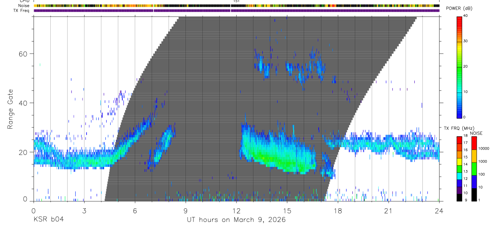Click the 100 label on NOISE scale
The height and width of the screenshot is (228, 494).
tap(482, 174)
